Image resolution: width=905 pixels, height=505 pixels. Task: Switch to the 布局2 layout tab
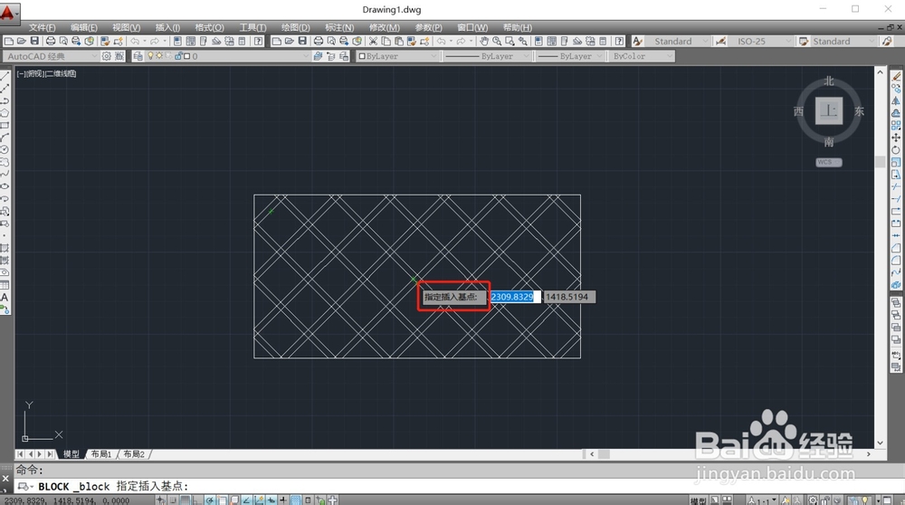(x=134, y=454)
